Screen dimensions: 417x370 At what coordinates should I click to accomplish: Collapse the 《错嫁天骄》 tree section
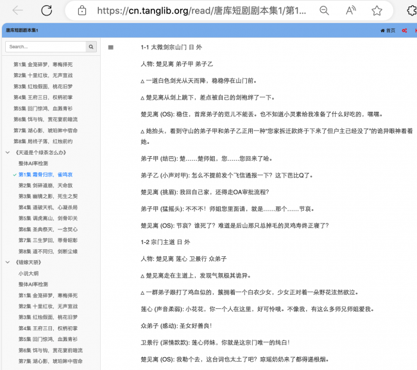[x=8, y=262]
